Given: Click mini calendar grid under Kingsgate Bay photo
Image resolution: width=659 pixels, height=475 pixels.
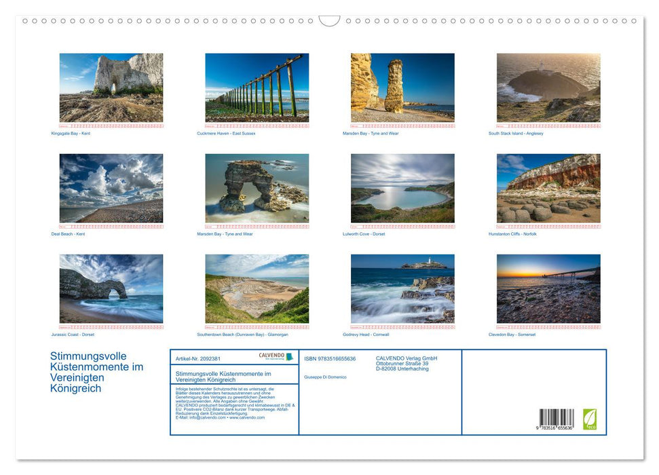Looking at the screenshot, I should [x=110, y=126].
